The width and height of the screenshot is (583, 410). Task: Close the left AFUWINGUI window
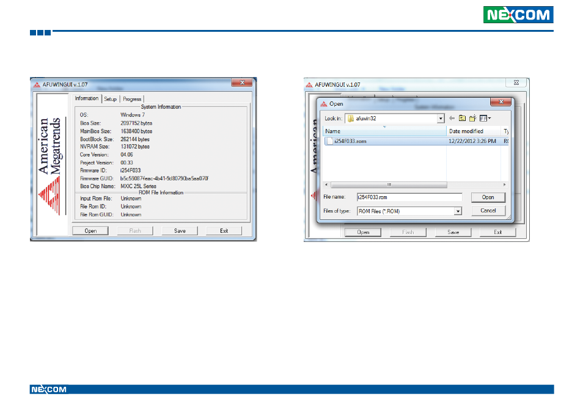click(242, 82)
